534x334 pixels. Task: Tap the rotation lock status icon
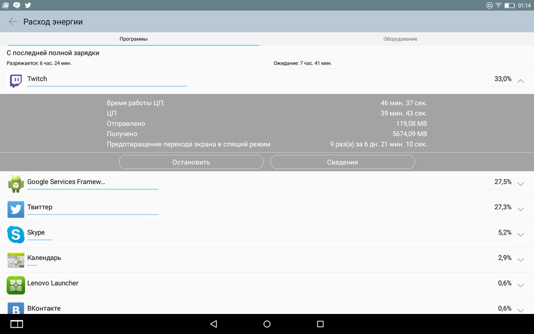[489, 5]
